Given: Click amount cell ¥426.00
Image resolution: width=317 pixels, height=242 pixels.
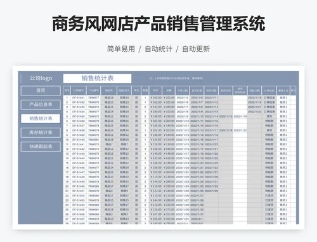Looking at the screenshot, I should (x=169, y=158).
